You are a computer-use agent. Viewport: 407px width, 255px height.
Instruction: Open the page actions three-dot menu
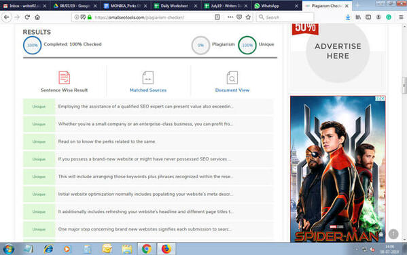[230, 17]
